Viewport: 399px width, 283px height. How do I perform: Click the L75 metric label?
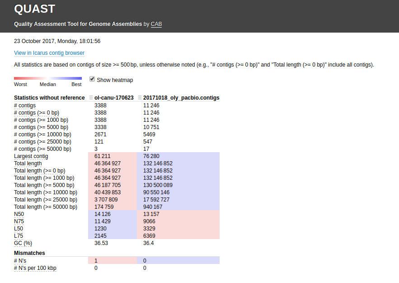coord(19,236)
